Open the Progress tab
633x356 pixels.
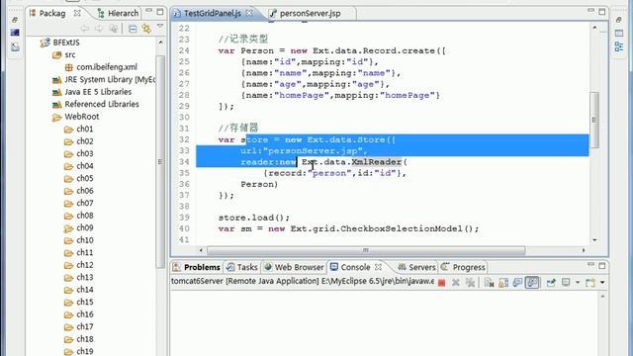pos(463,267)
